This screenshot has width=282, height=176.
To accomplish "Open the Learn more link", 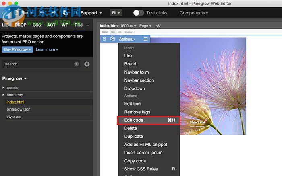I will [47, 49].
